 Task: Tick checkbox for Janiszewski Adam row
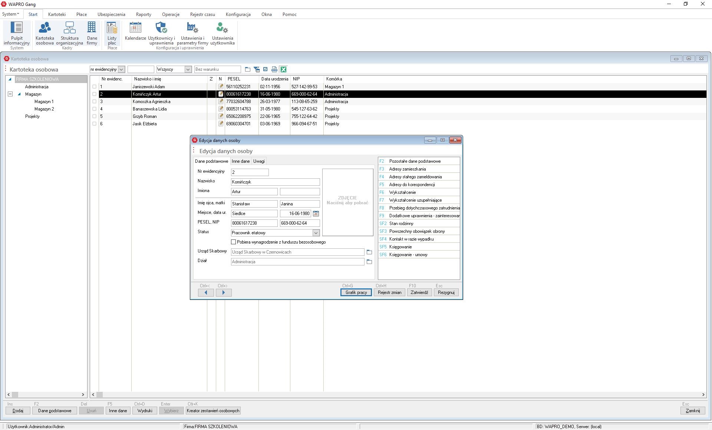[94, 87]
